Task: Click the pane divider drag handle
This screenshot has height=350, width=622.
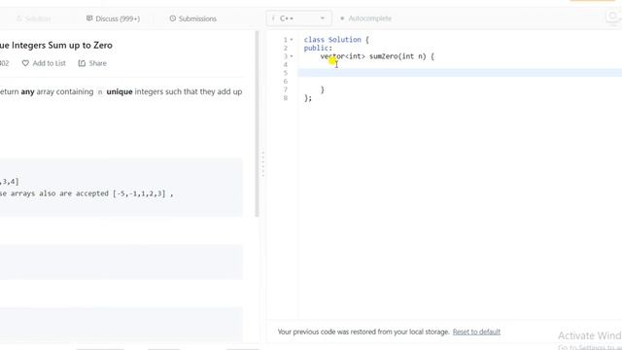Action: click(x=262, y=163)
